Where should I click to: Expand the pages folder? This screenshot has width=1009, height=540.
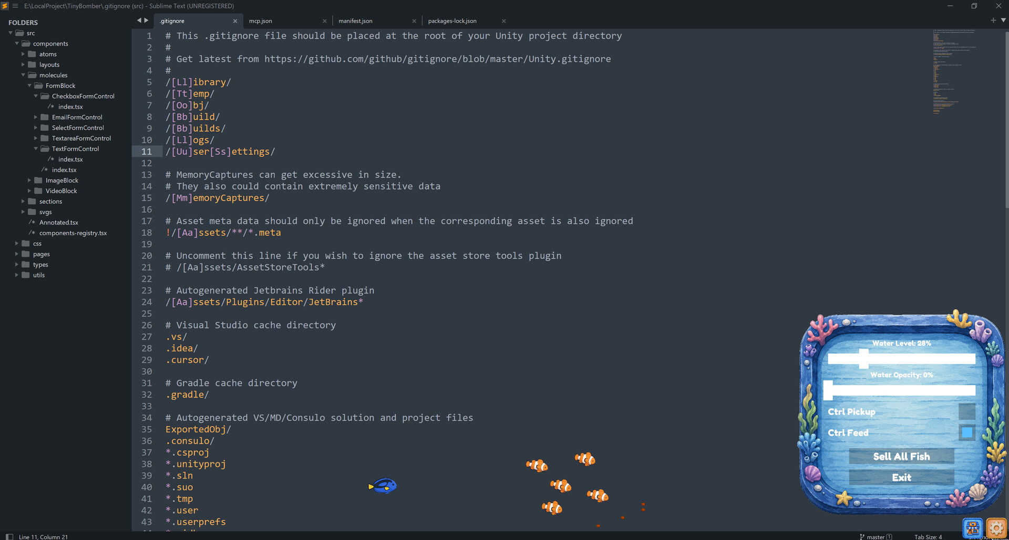[x=17, y=254]
